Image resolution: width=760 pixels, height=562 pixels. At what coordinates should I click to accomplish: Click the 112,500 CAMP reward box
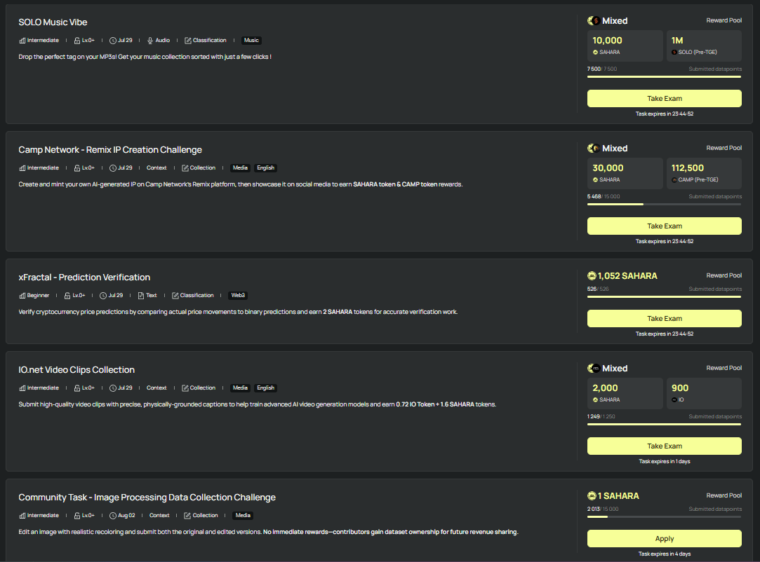(704, 173)
